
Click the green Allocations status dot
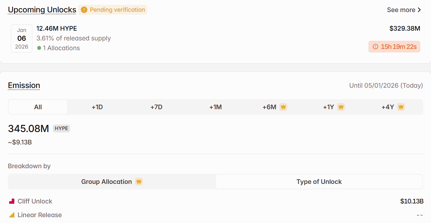coord(39,48)
